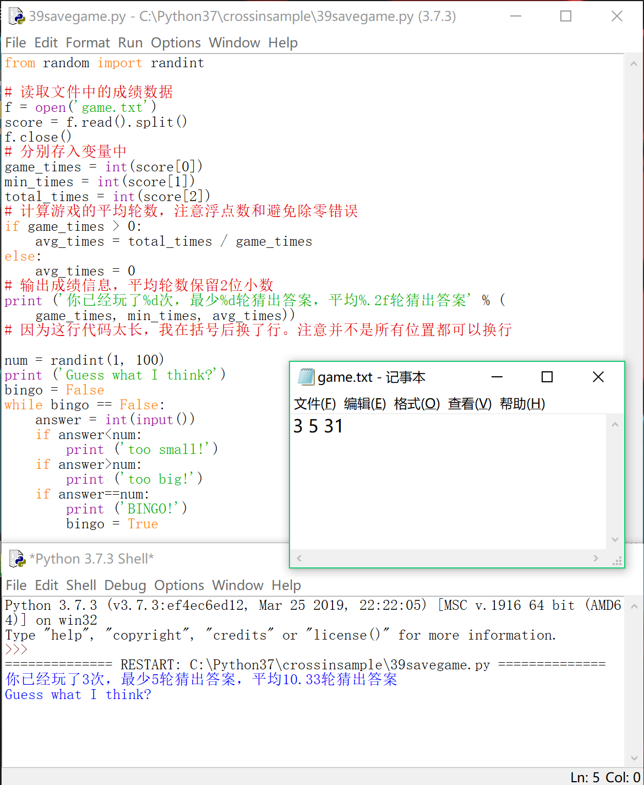Screen dimensions: 644x785
Task: Click line print ('too small!')
Action: pos(142,450)
